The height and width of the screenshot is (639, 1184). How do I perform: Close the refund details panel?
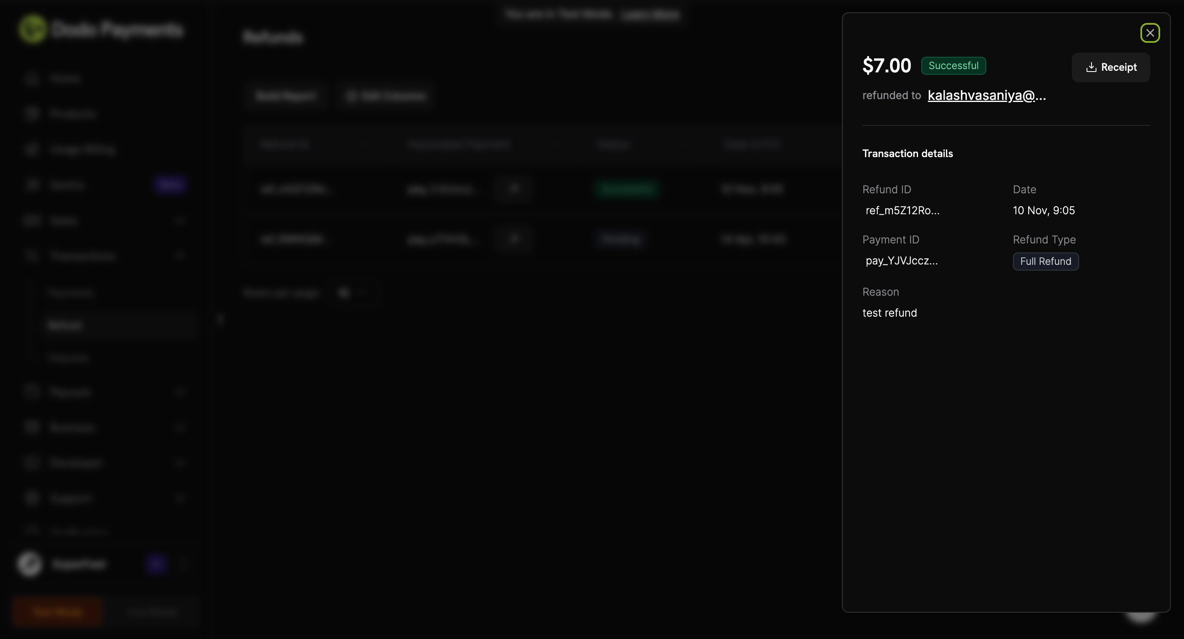pyautogui.click(x=1149, y=33)
